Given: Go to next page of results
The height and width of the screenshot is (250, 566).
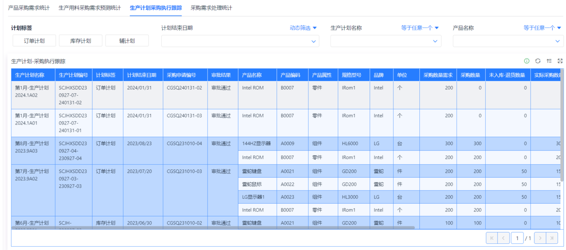Looking at the screenshot, I should (x=540, y=238).
